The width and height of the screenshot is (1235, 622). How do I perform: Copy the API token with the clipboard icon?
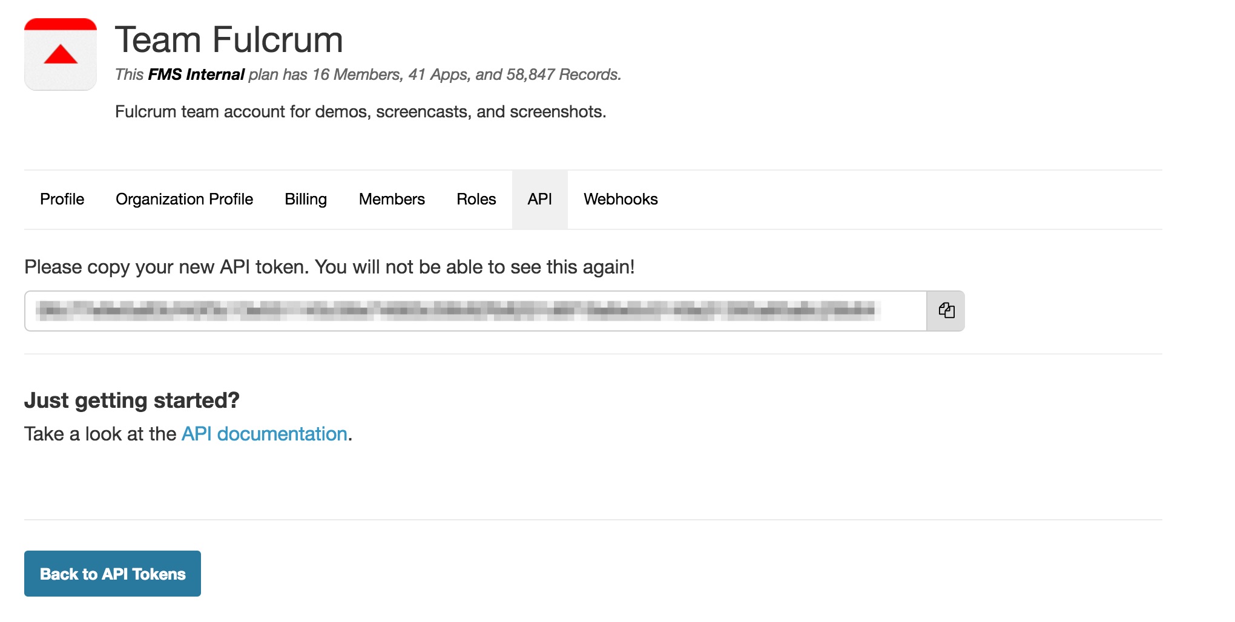click(946, 311)
